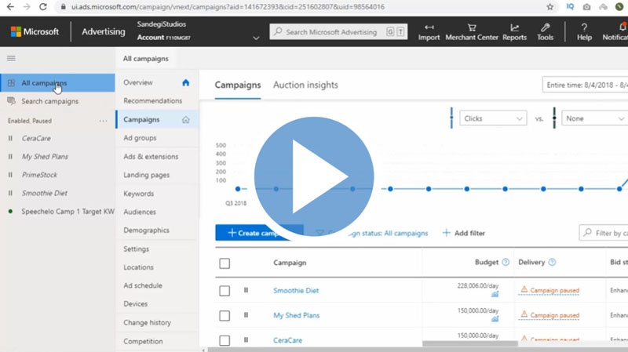
Task: Click the camera extension icon
Action: pyautogui.click(x=586, y=7)
